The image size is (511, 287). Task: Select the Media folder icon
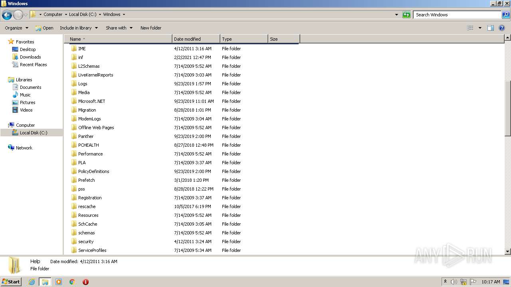pyautogui.click(x=74, y=92)
